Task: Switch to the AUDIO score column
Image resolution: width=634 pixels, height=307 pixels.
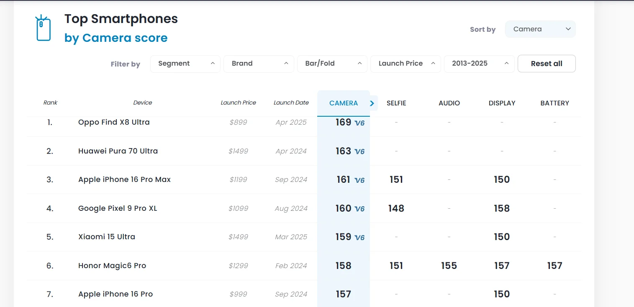Action: point(449,103)
